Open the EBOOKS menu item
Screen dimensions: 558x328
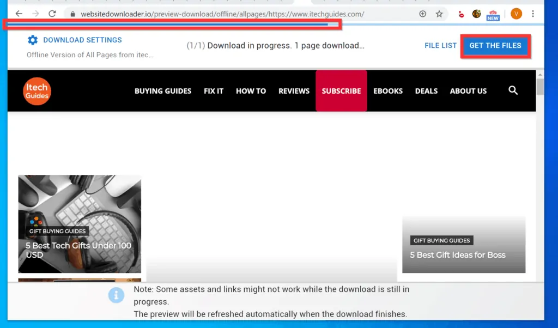(x=388, y=91)
